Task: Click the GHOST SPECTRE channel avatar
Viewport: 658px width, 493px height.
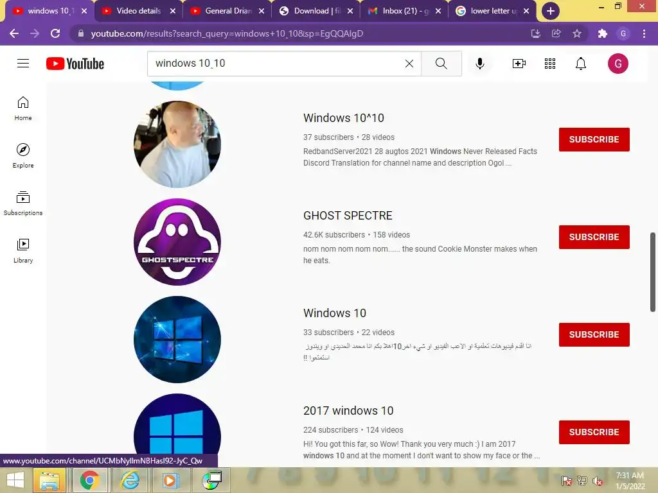Action: (177, 242)
